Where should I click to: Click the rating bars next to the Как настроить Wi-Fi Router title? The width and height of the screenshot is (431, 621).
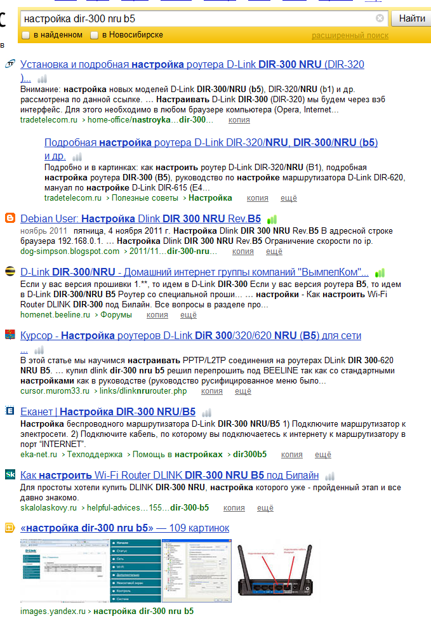329,476
